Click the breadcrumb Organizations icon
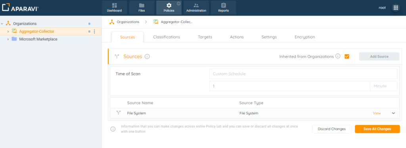This screenshot has height=148, width=406. pyautogui.click(x=112, y=22)
